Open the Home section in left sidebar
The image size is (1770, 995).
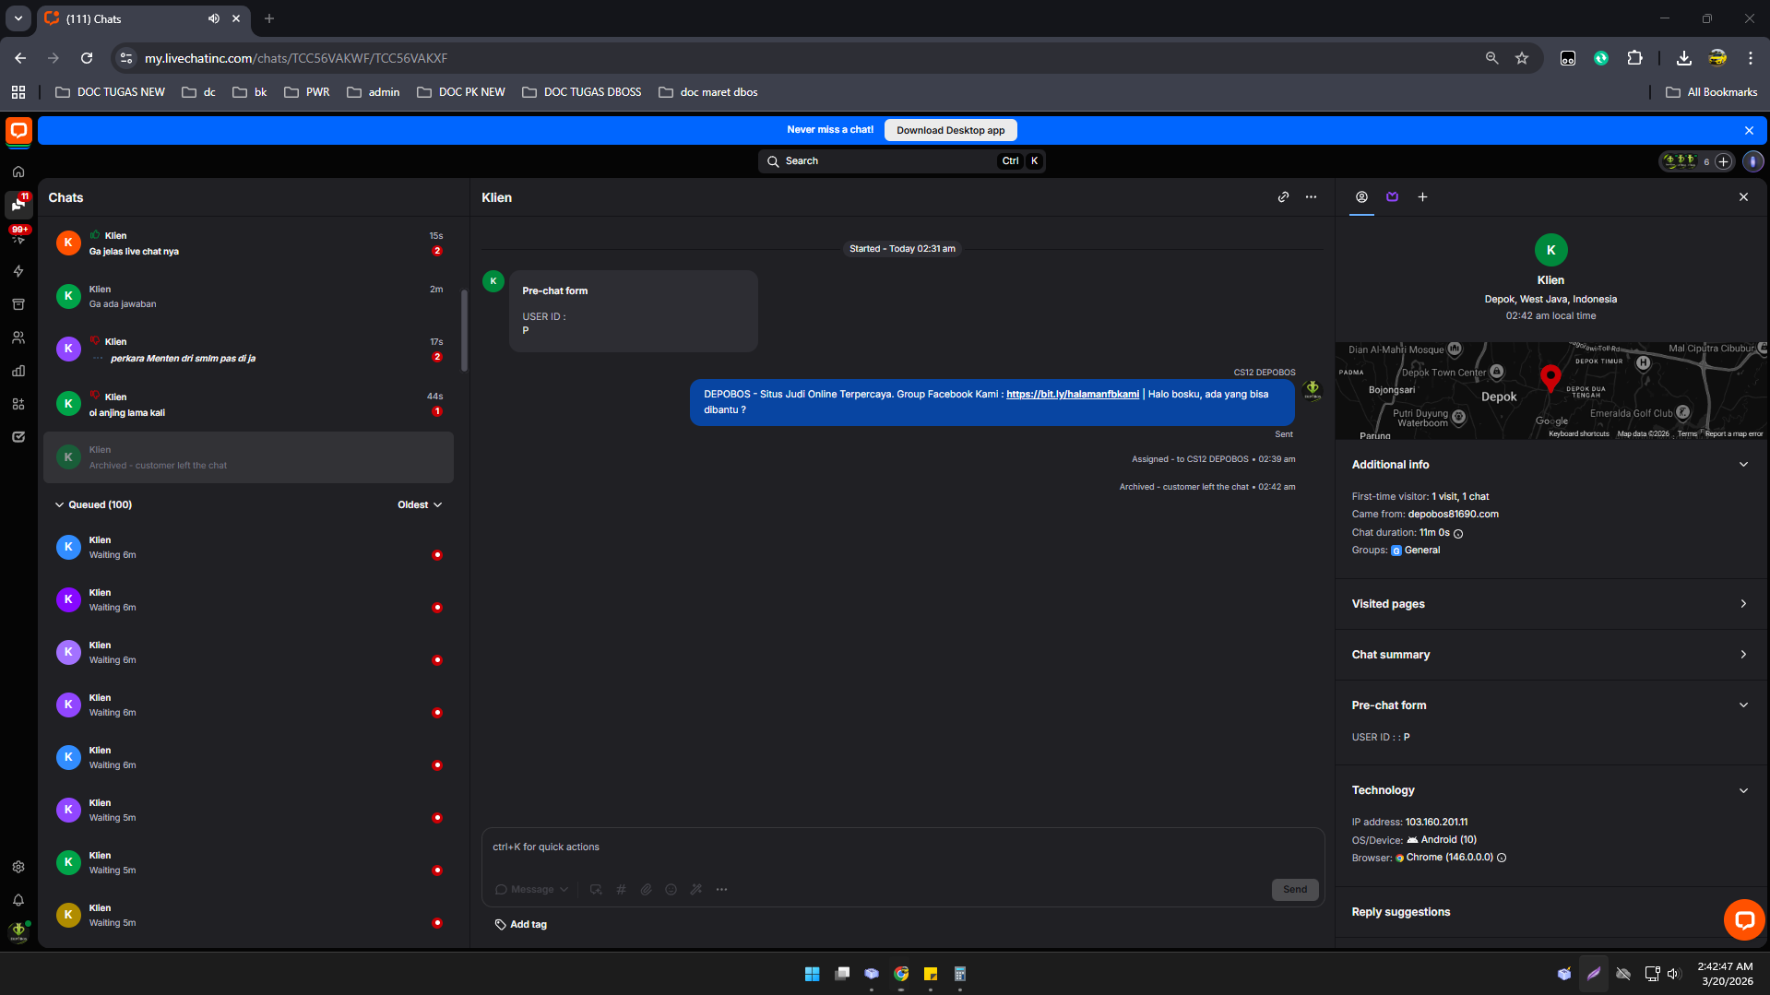pyautogui.click(x=18, y=172)
